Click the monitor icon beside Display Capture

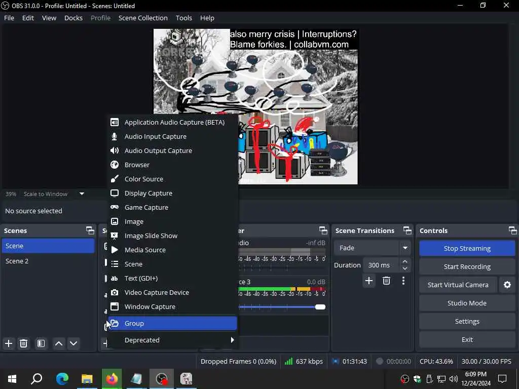coord(115,193)
